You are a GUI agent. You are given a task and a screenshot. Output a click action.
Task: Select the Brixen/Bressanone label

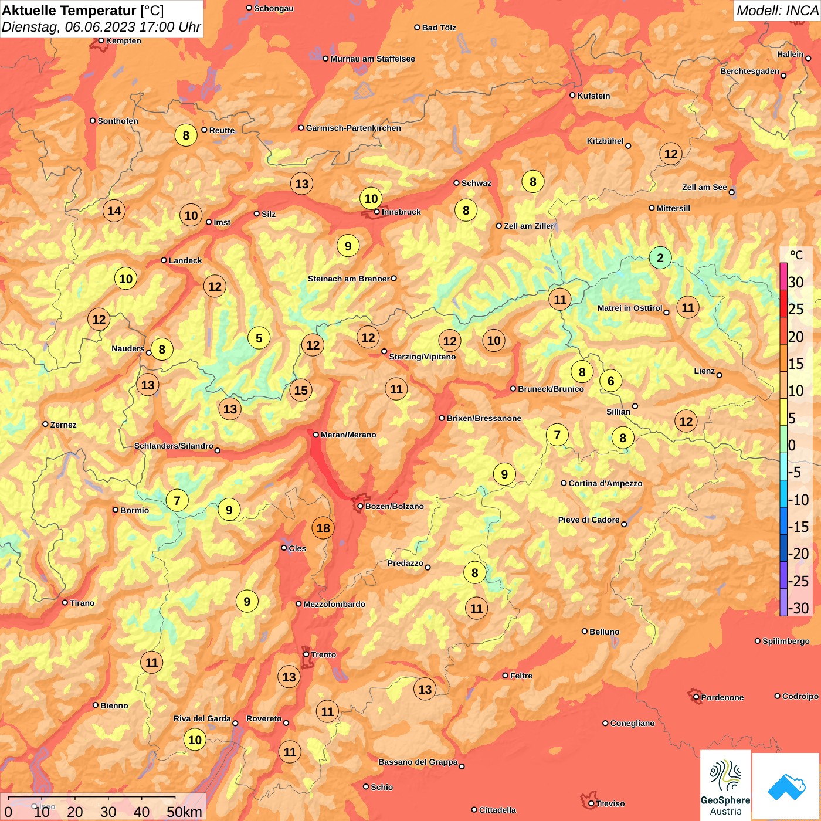click(484, 418)
